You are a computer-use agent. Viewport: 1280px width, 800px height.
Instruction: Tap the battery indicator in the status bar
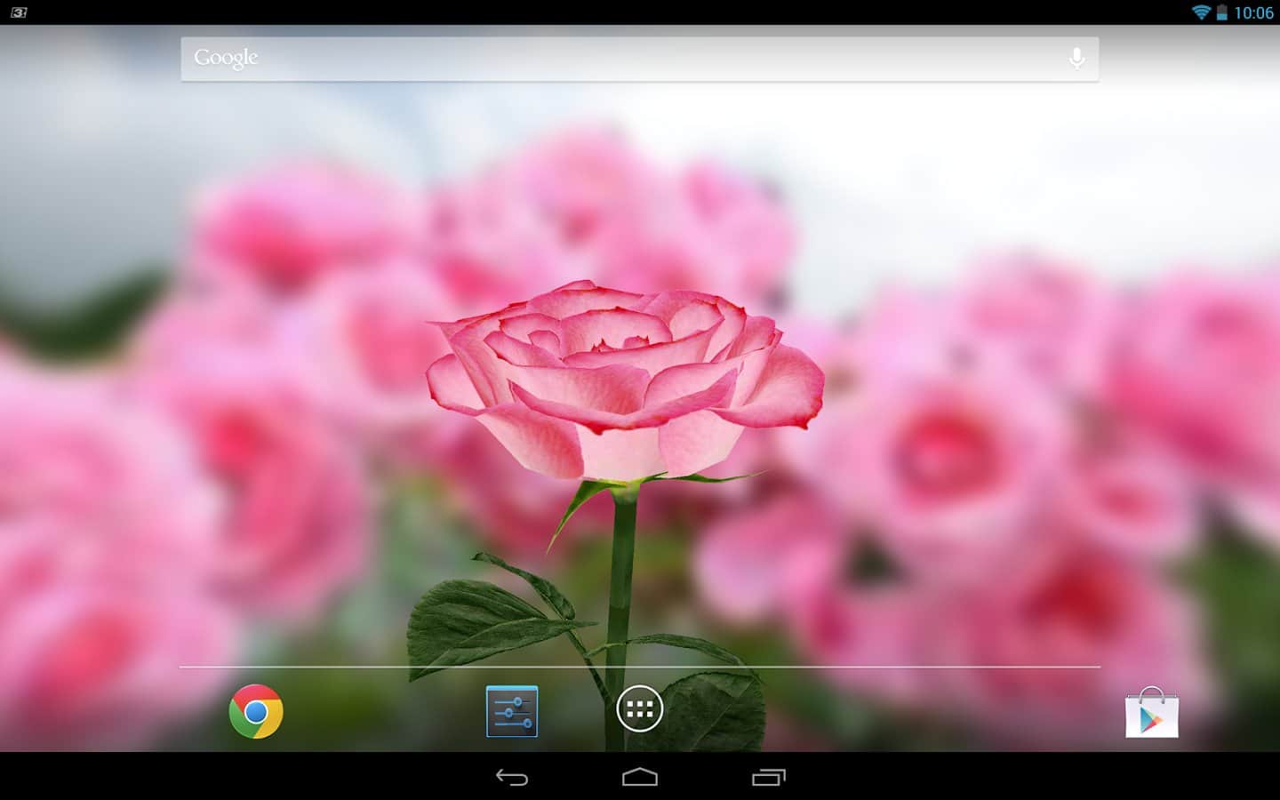coord(1221,12)
